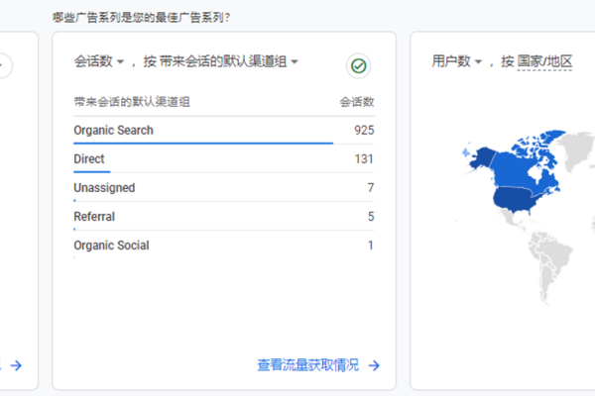595x396 pixels.
Task: Click the United States on the map
Action: click(516, 199)
